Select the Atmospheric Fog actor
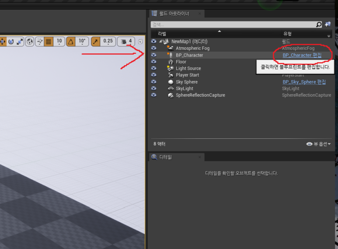The image size is (338, 249). point(192,48)
